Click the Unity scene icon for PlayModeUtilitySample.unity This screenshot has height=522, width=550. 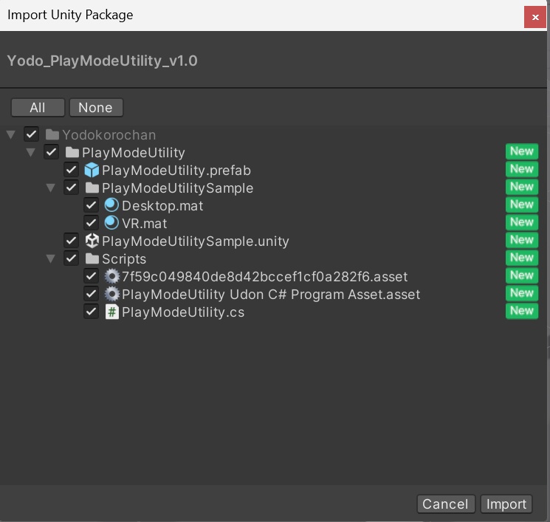coord(92,241)
